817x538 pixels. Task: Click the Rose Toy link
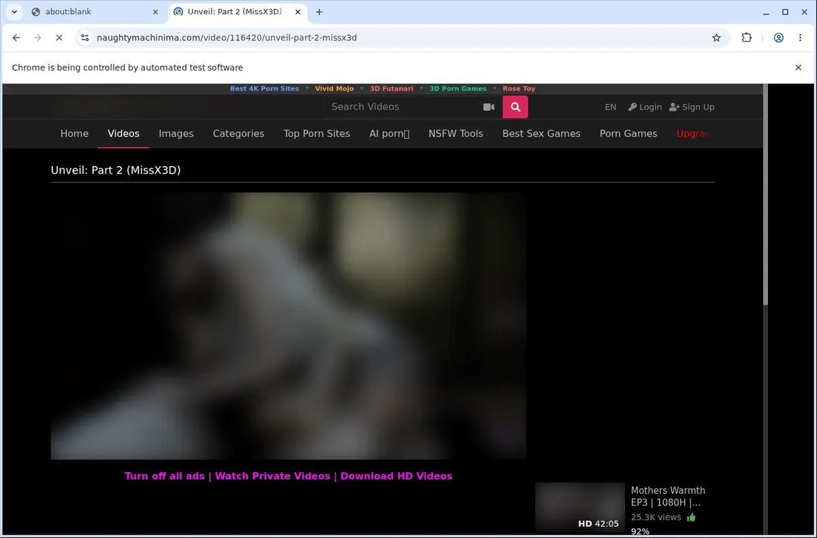click(x=519, y=89)
